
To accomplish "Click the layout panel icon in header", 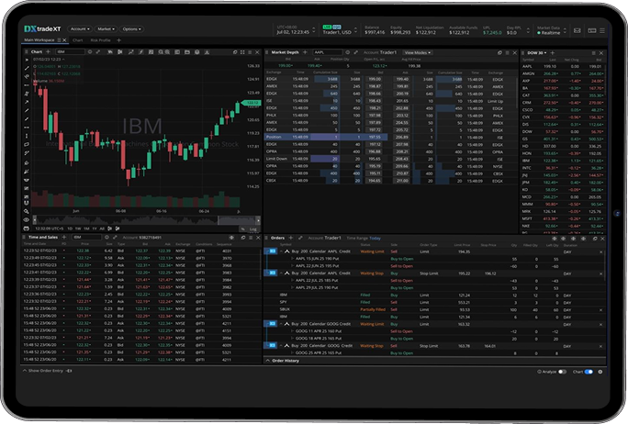I will click(592, 30).
